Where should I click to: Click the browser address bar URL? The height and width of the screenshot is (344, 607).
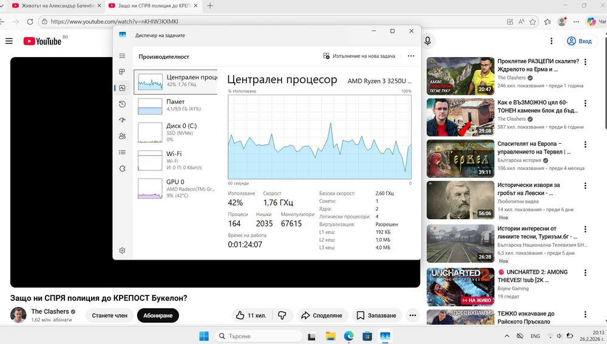click(x=115, y=22)
